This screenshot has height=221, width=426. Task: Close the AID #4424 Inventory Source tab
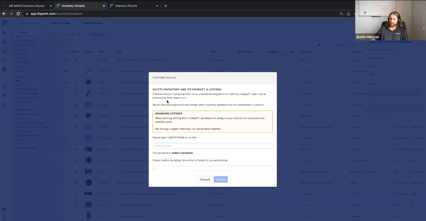tap(51, 6)
